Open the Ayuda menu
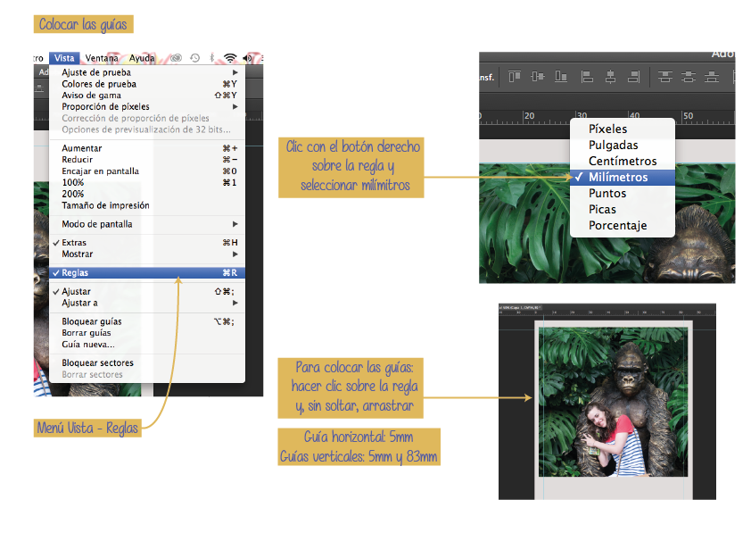751x533 pixels. [x=142, y=58]
